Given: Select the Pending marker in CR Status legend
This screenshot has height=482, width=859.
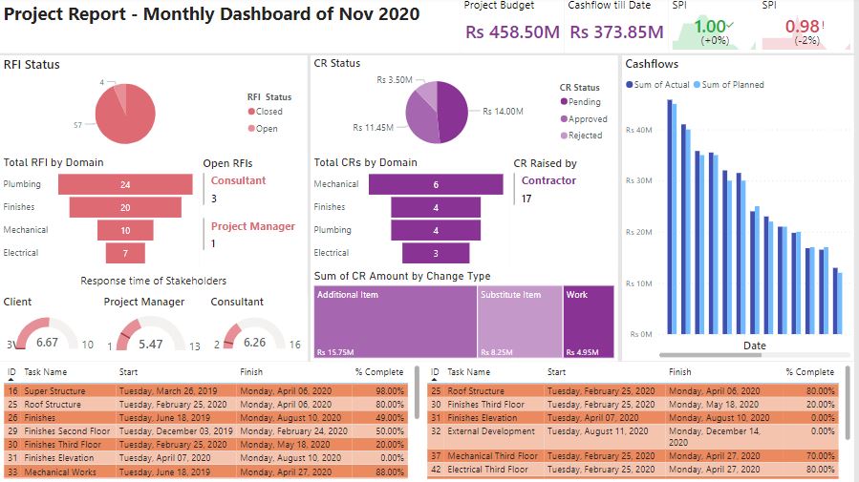Looking at the screenshot, I should coord(564,102).
